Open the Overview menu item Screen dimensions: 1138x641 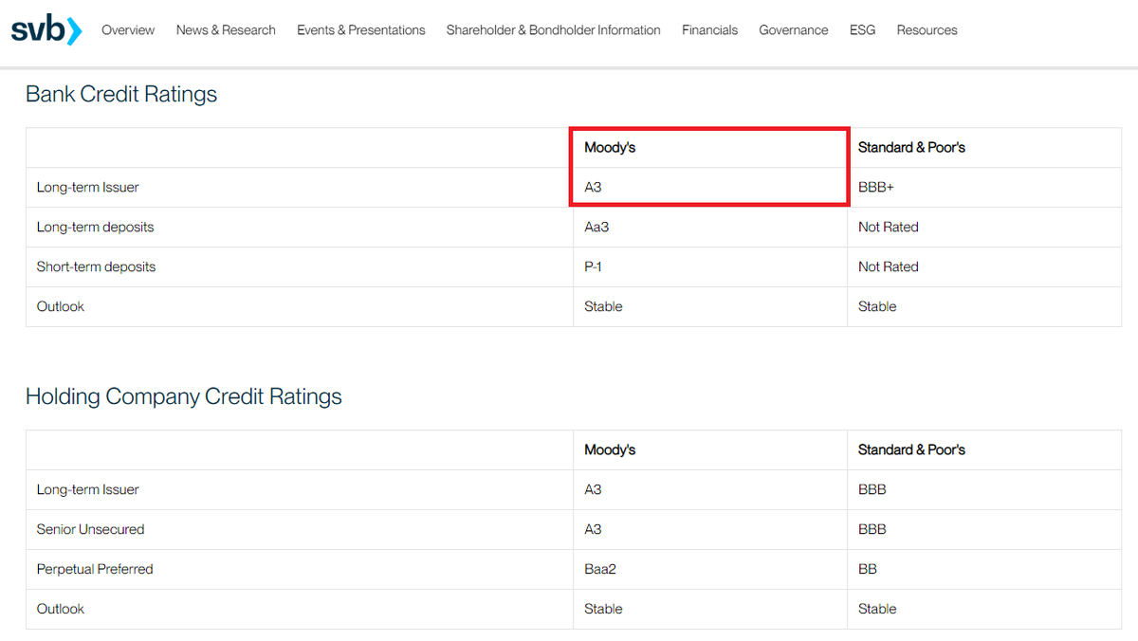click(x=128, y=30)
